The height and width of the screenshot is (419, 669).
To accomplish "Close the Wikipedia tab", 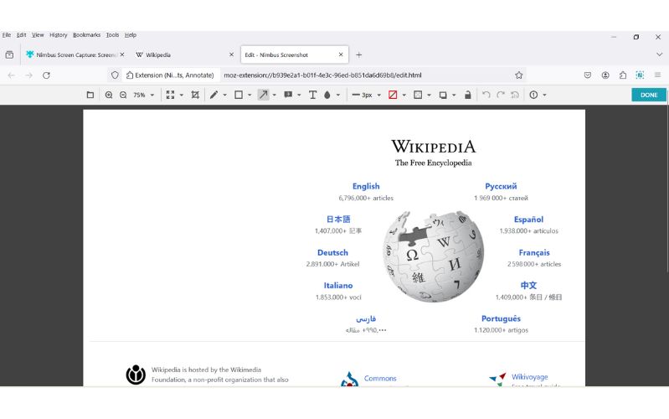I will 231,54.
